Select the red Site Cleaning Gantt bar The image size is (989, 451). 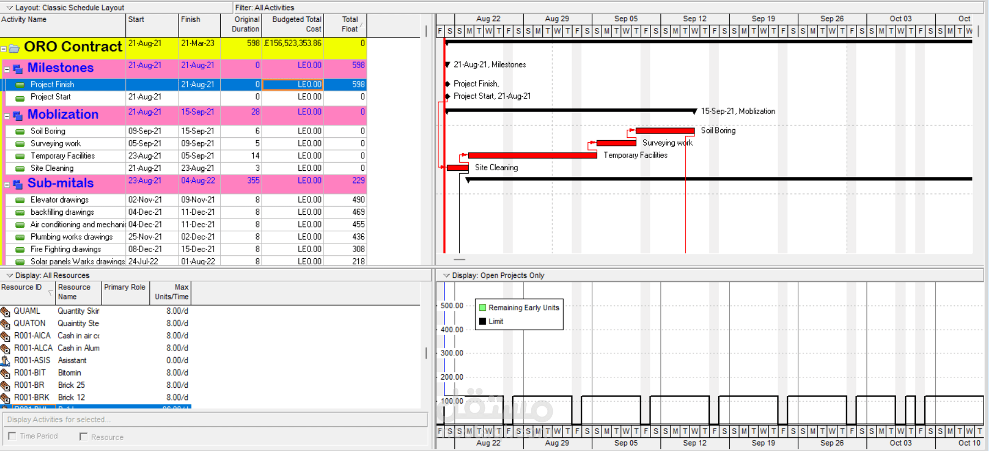point(457,168)
